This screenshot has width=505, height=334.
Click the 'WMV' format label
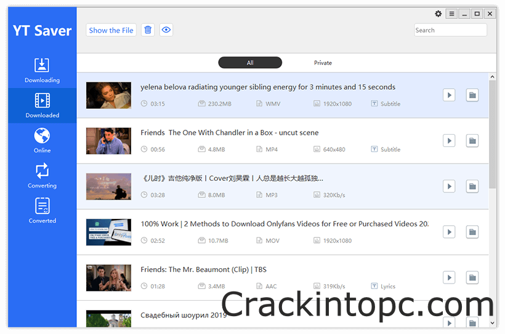coord(273,103)
